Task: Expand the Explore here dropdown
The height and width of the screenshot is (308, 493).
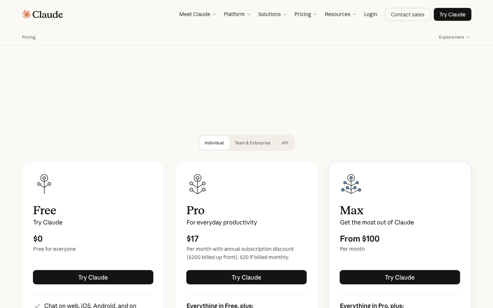Action: pyautogui.click(x=454, y=37)
